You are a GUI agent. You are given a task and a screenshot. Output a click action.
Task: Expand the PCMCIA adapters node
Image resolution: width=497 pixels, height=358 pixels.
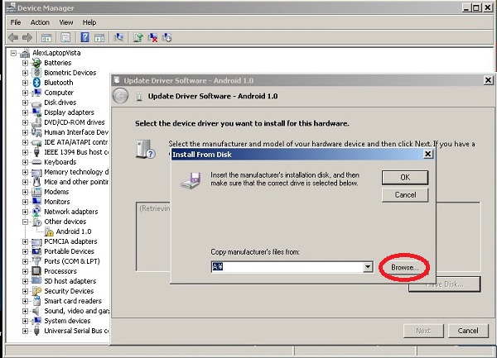click(x=25, y=241)
